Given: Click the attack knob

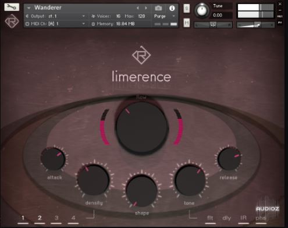Looking at the screenshot, I should tap(53, 159).
